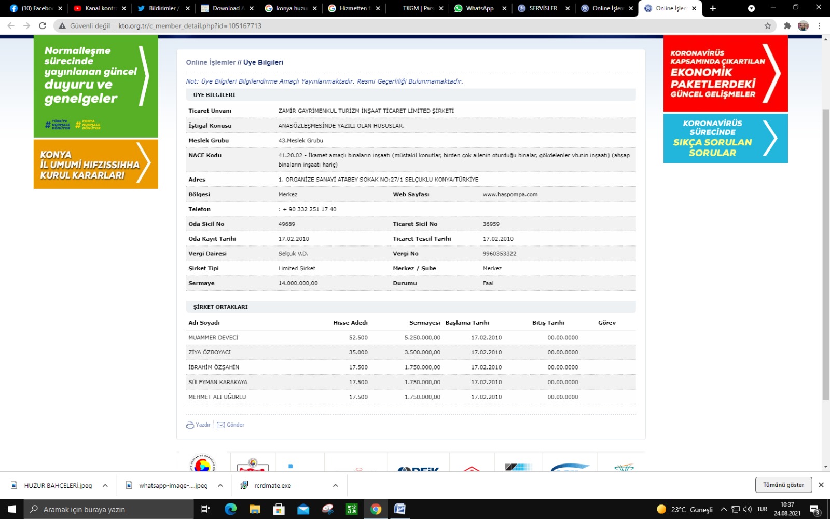The image size is (830, 519).
Task: Expand options for HUZUR BAHÇELERİ.jpeg download
Action: [105, 485]
